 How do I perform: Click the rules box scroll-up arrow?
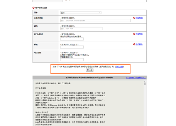pyautogui.click(x=145, y=81)
